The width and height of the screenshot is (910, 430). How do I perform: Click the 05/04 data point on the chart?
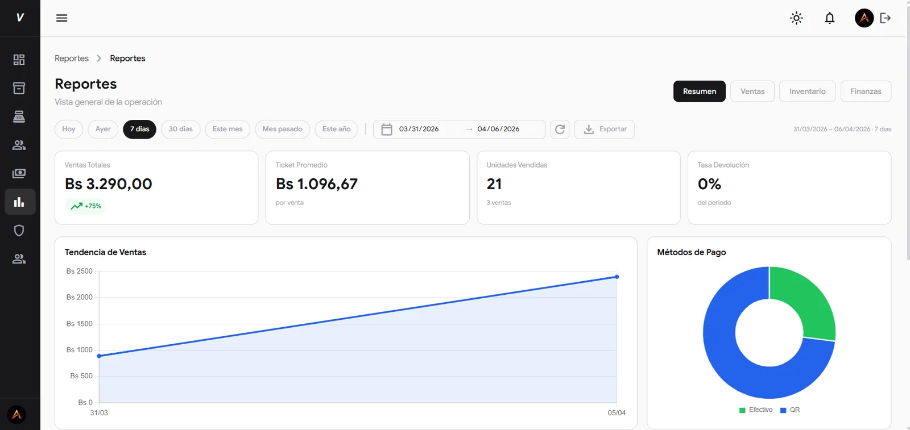(x=617, y=277)
